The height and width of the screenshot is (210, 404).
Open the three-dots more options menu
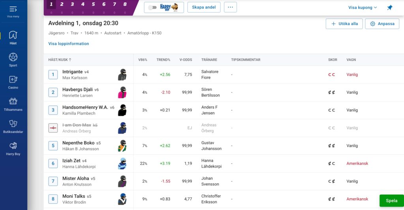[230, 7]
